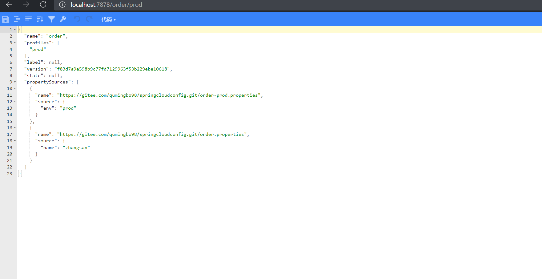This screenshot has width=542, height=279.
Task: Collapse propertySources fold arrow on line 9
Action: click(x=15, y=82)
